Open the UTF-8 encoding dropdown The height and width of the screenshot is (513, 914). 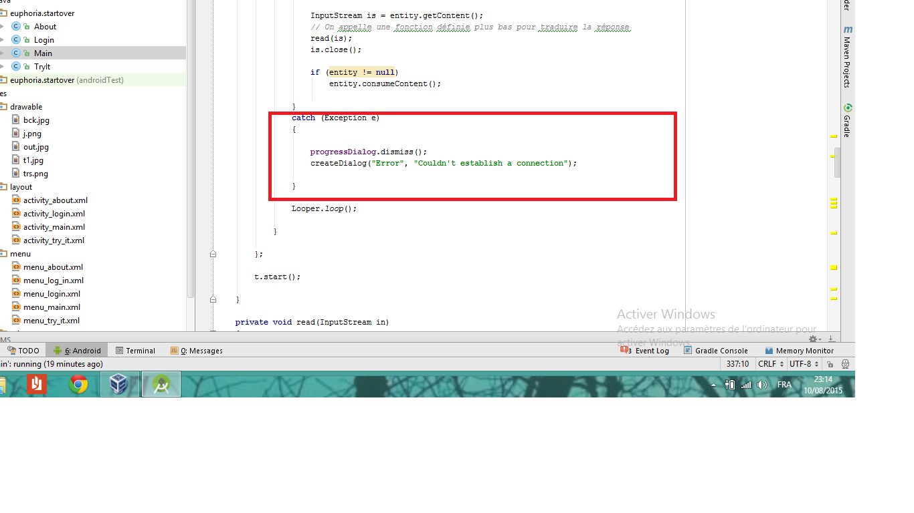(x=804, y=364)
